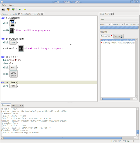Run in slow motion with yellow arrow icon

25,9
